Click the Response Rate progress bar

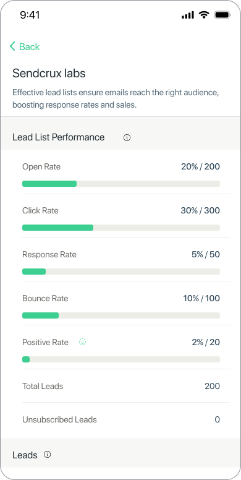[x=121, y=272]
